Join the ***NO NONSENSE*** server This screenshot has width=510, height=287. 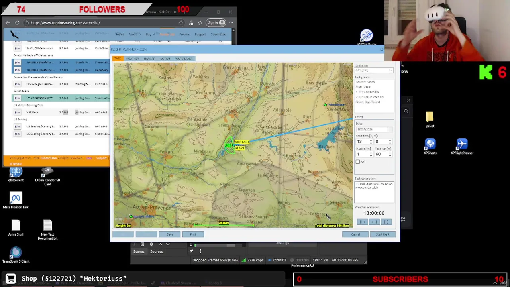(x=17, y=98)
